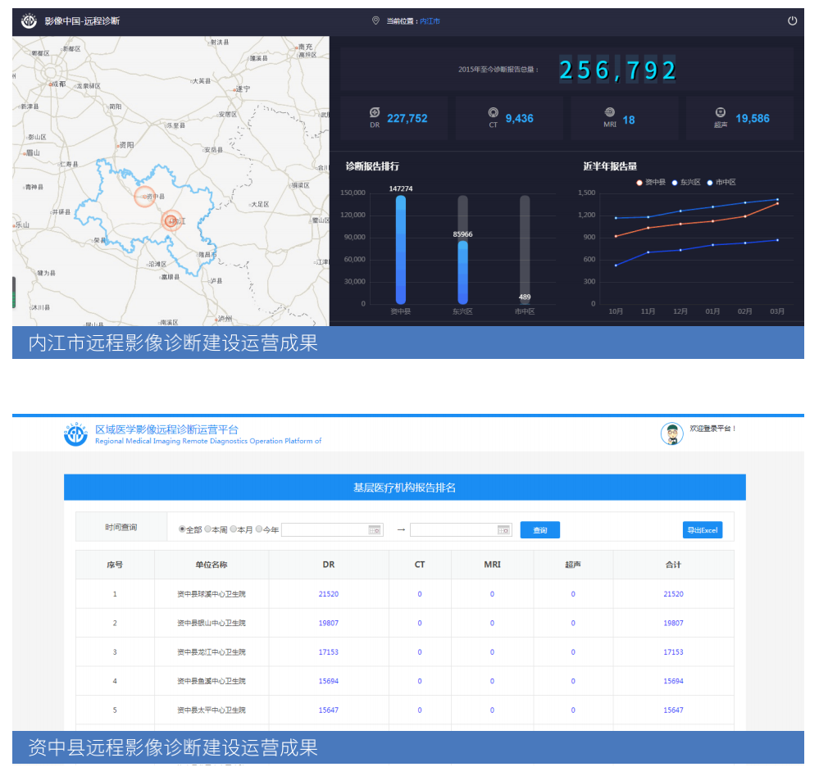Click the 资中县 hotspot circle on map
The height and width of the screenshot is (776, 819).
145,197
